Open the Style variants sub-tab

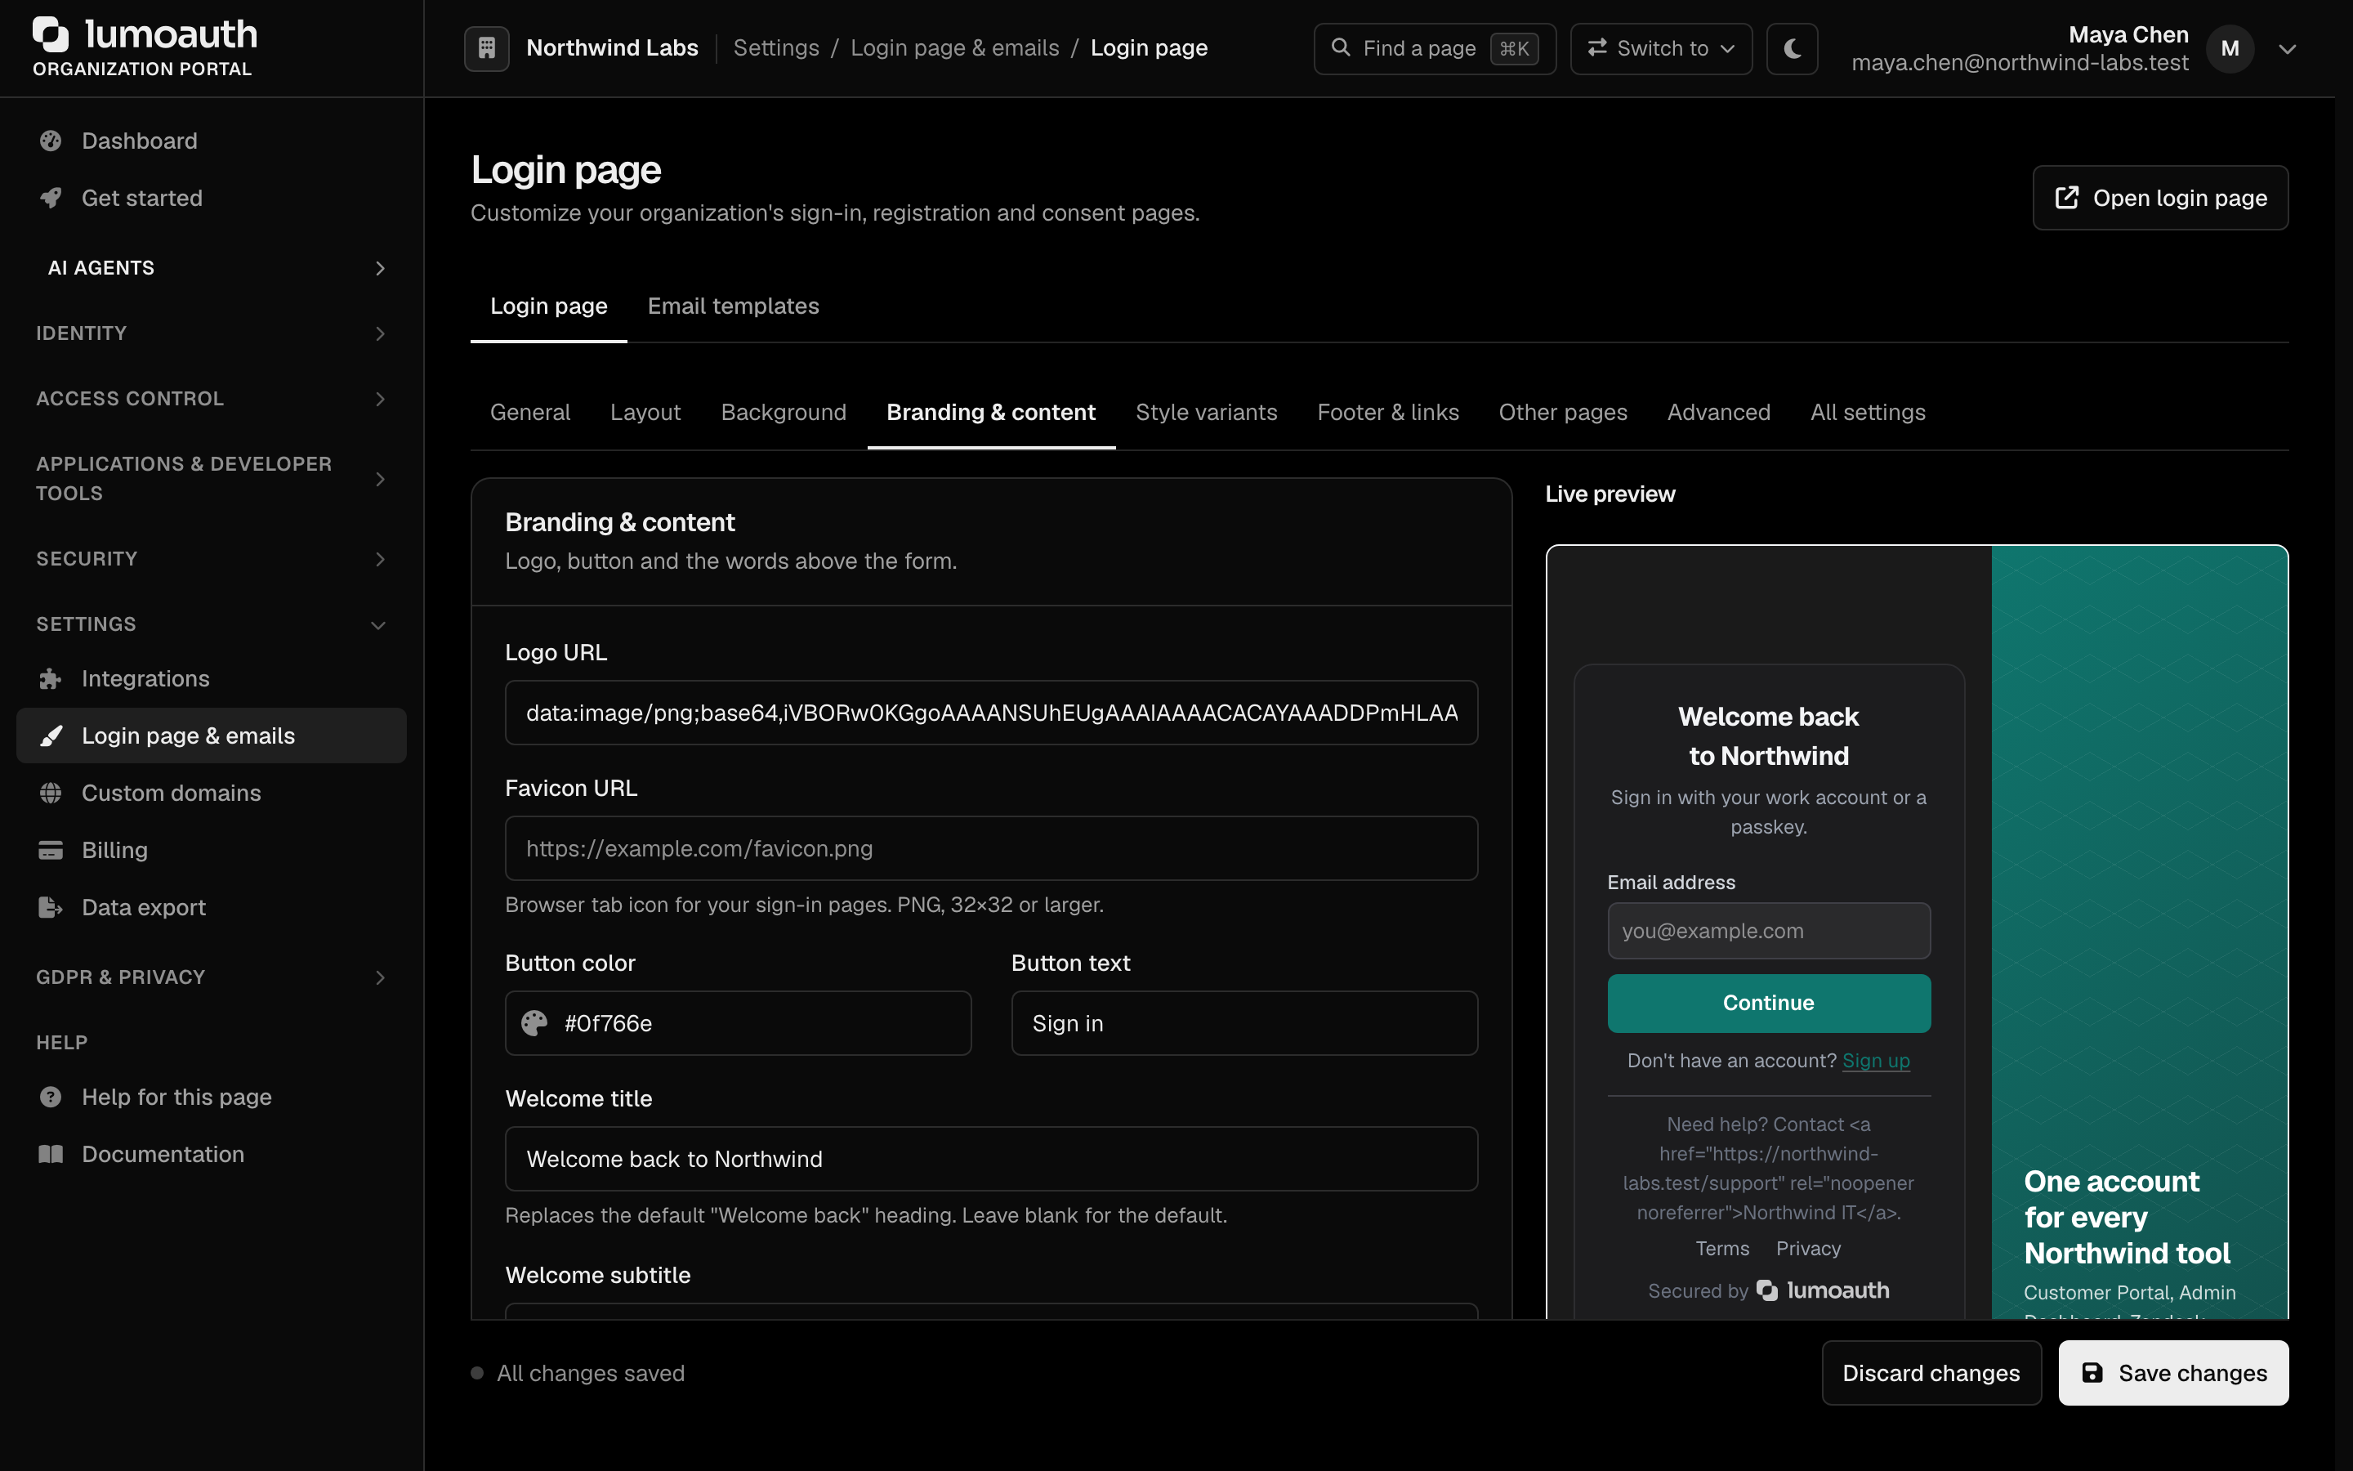tap(1206, 413)
